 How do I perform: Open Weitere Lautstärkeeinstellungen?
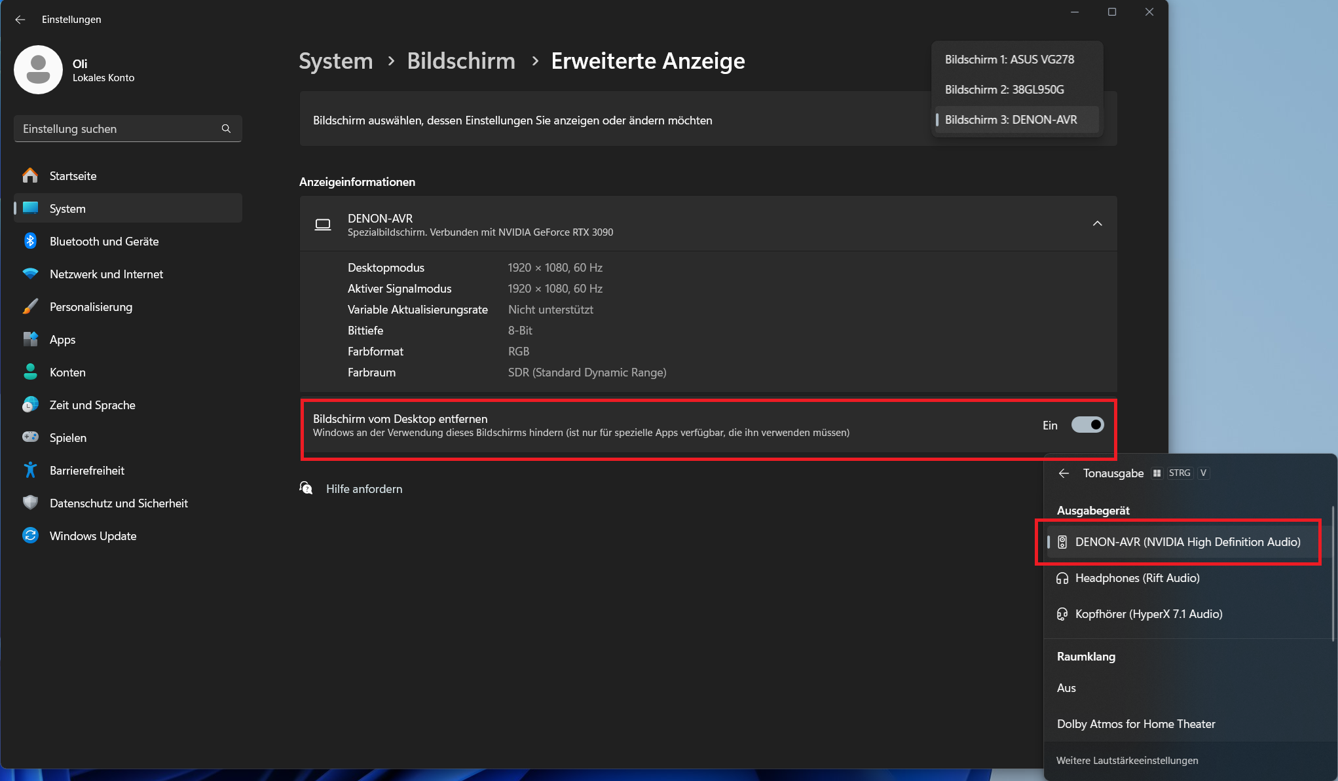click(x=1126, y=761)
